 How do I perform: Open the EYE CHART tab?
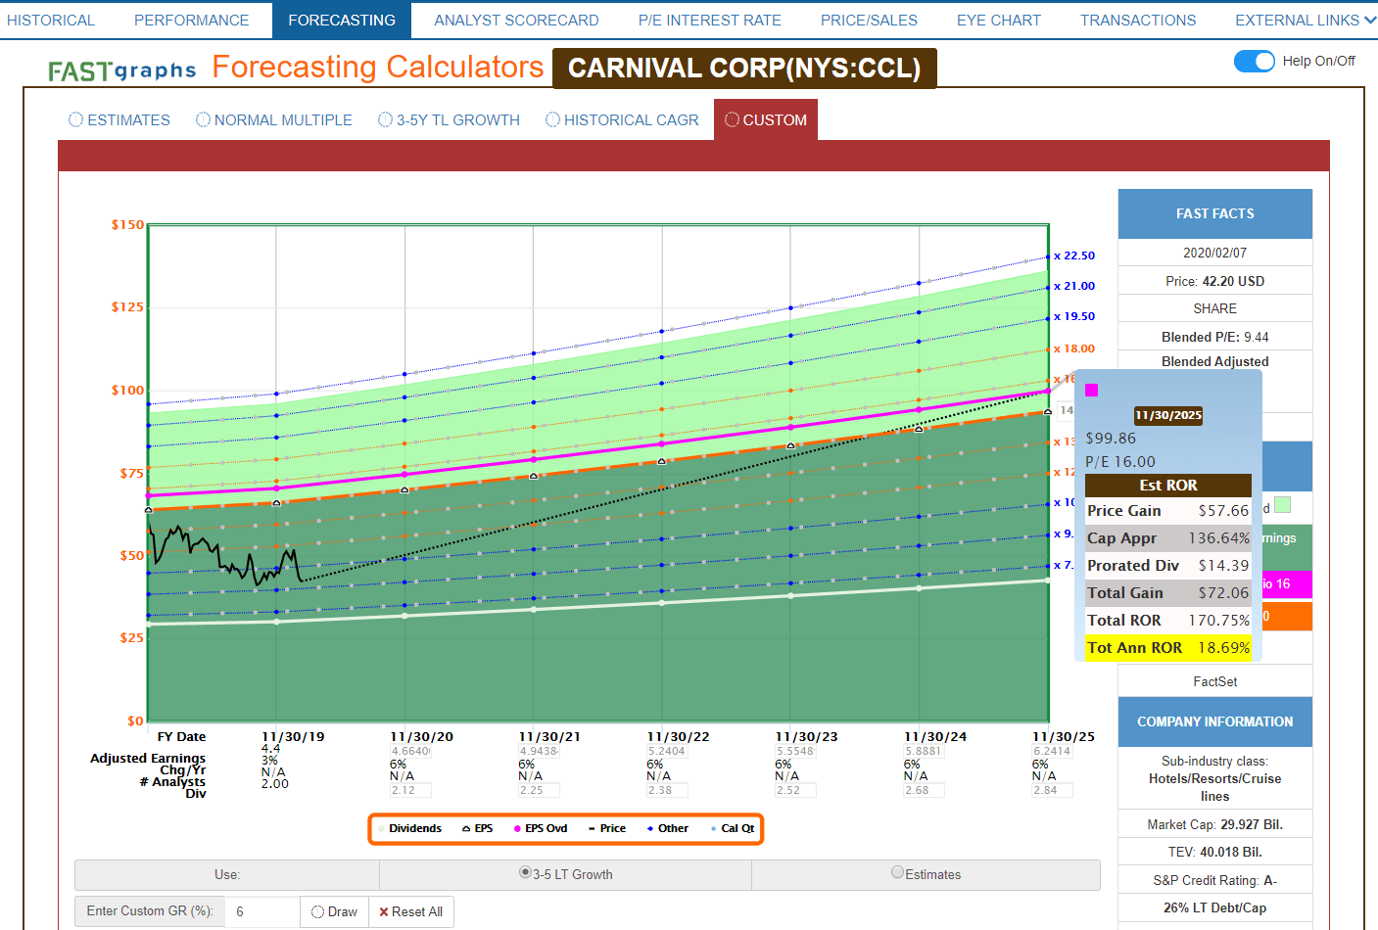pyautogui.click(x=999, y=20)
